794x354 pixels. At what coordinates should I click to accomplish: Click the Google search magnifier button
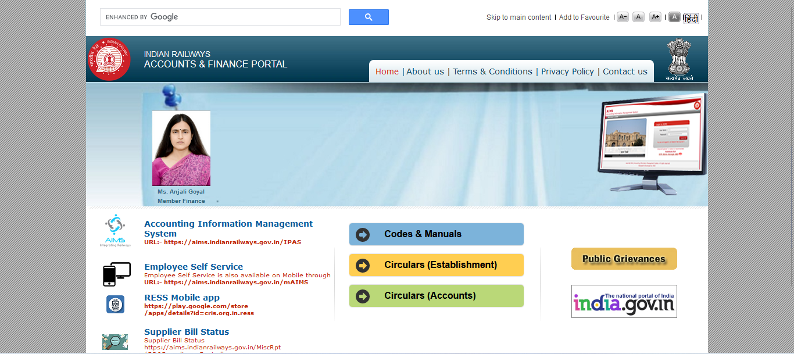coord(369,17)
